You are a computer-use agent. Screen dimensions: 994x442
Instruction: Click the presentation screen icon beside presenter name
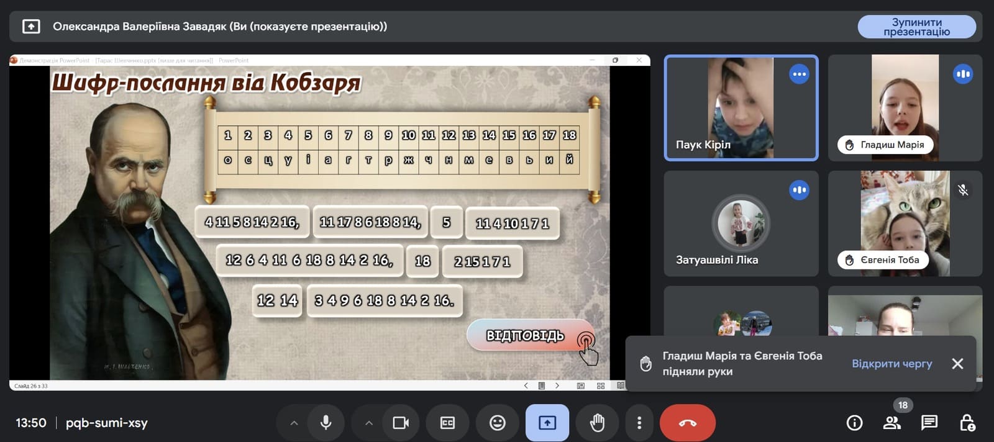click(31, 27)
